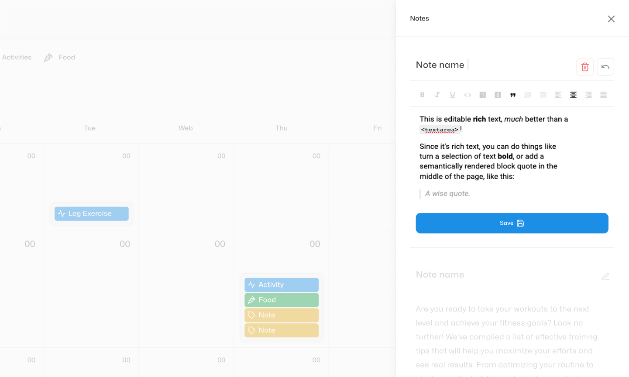Edit the second note with the pencil icon
629x377 pixels.
[605, 276]
